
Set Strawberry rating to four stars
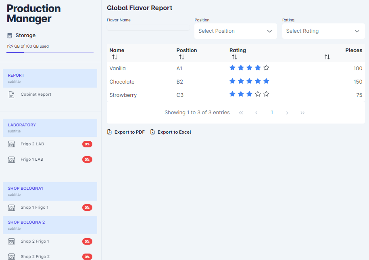[x=258, y=94]
